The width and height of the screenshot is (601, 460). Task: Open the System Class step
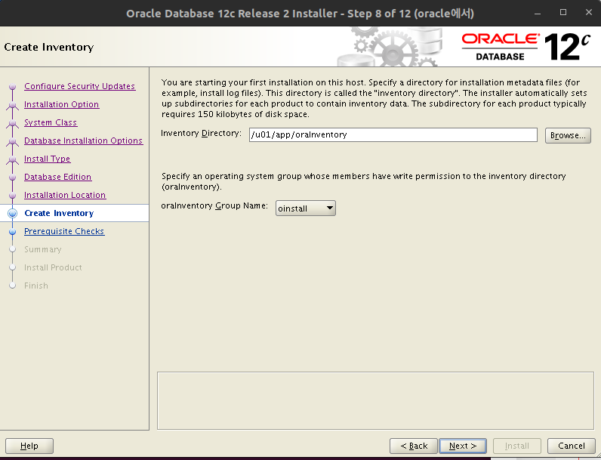coord(51,122)
